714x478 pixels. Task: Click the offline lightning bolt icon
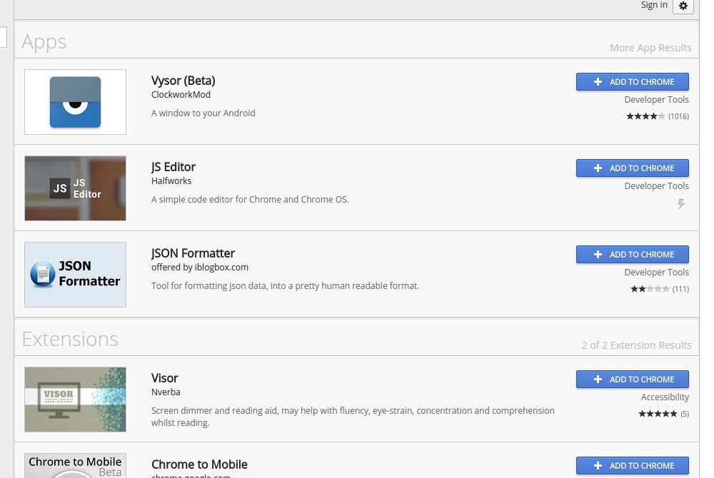(681, 204)
